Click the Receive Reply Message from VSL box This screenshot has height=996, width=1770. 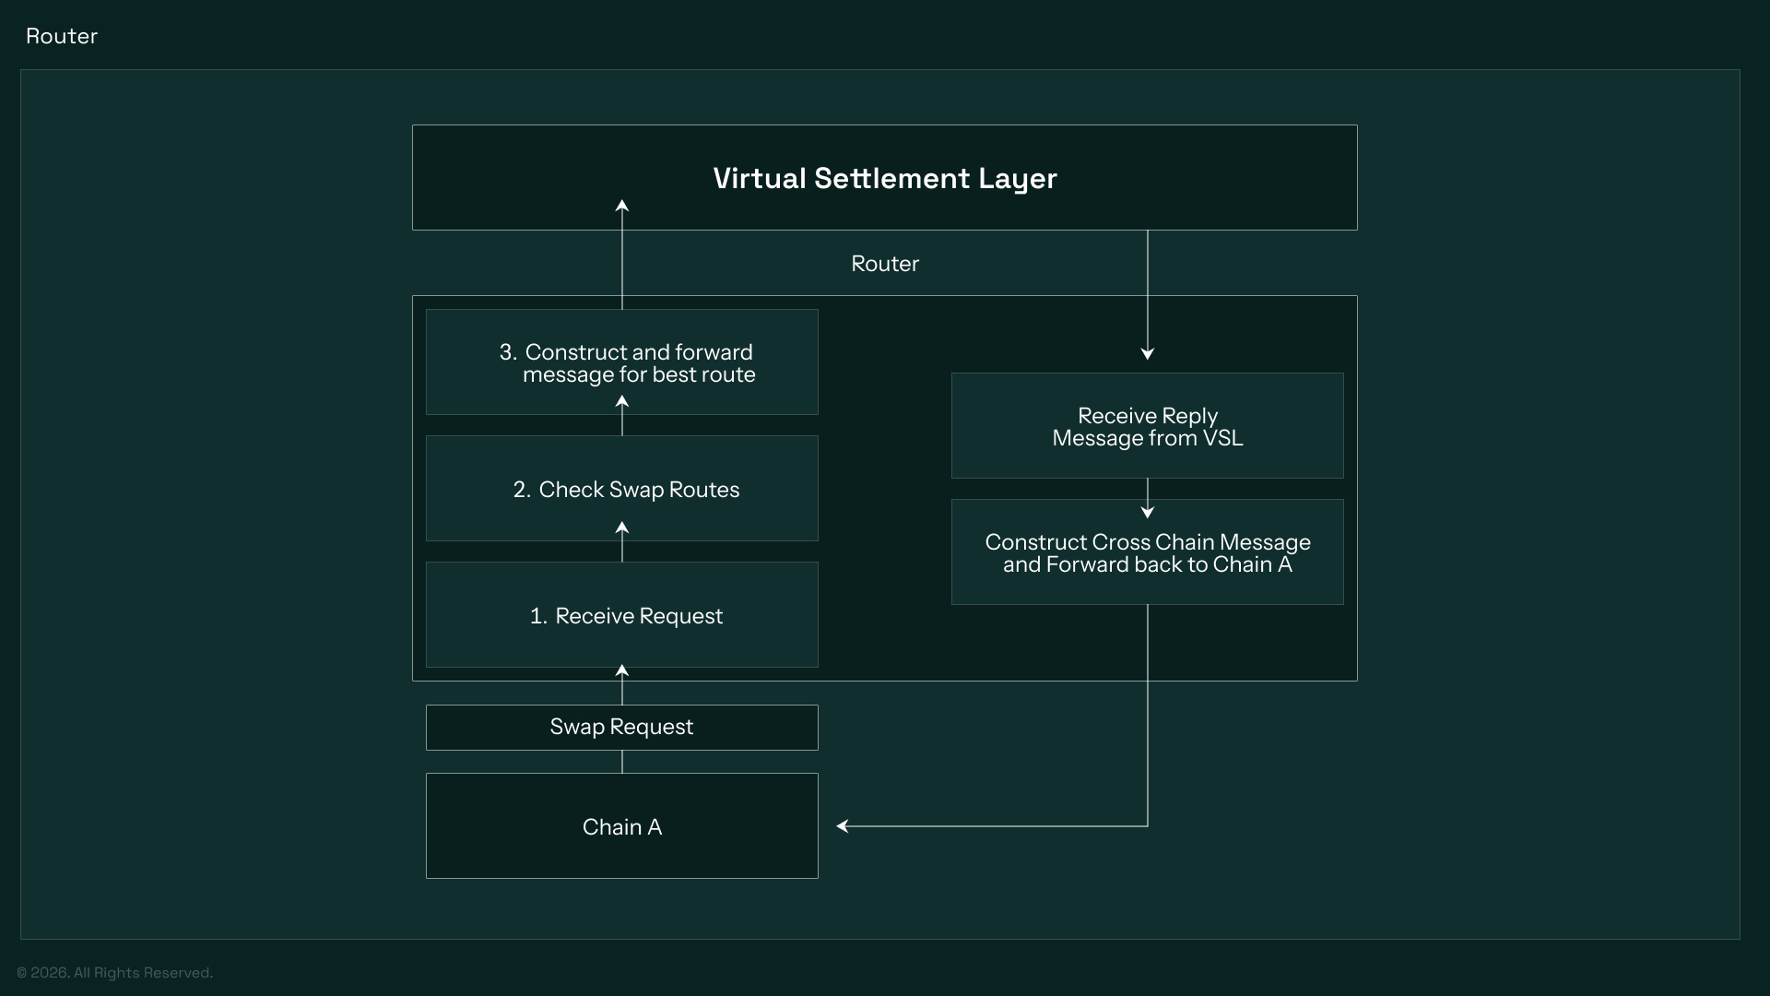1147,425
